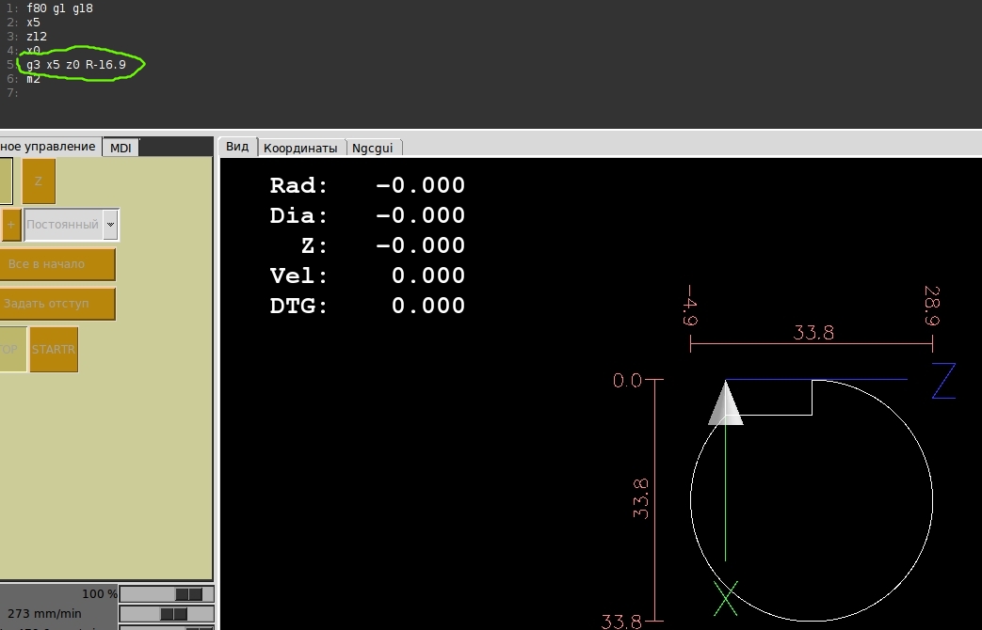Click the DTG distance-to-go readout
The width and height of the screenshot is (982, 630).
pos(428,306)
